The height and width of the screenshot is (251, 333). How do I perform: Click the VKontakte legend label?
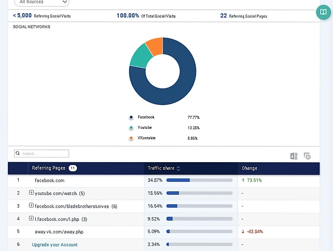(x=147, y=138)
